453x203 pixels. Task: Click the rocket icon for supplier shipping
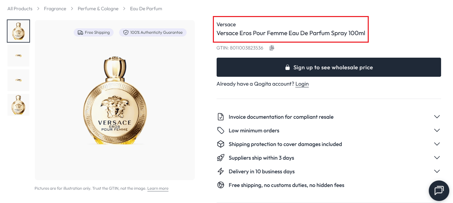[x=221, y=158]
